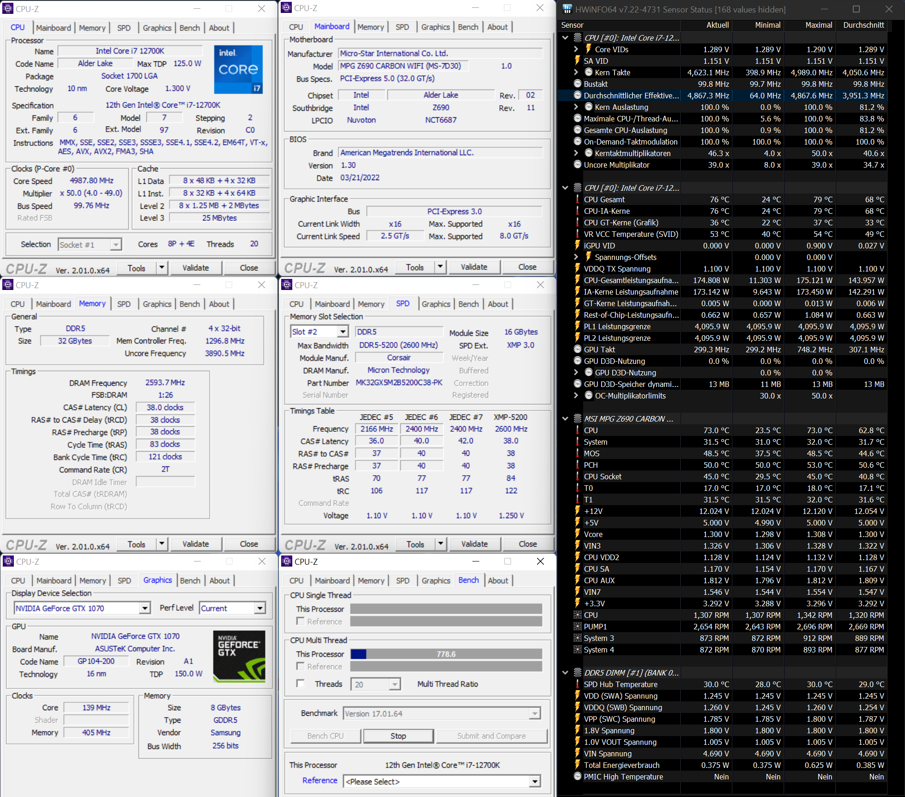
Task: Tick the CPU Single Thread Reference checkbox
Action: point(301,621)
